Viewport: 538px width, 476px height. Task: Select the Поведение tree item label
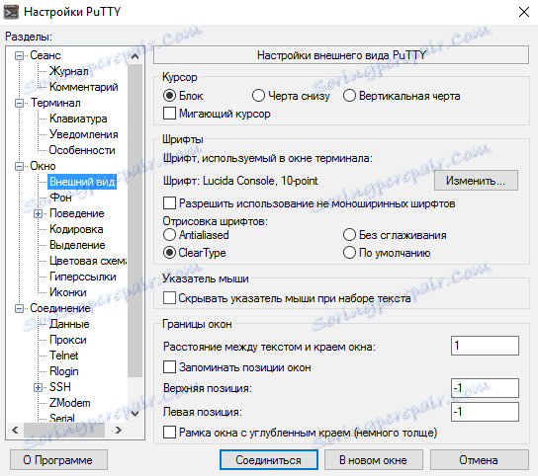point(77,213)
